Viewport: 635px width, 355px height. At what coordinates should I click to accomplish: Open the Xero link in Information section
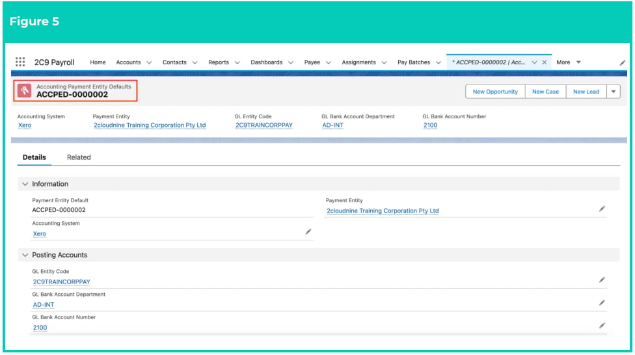pos(39,234)
